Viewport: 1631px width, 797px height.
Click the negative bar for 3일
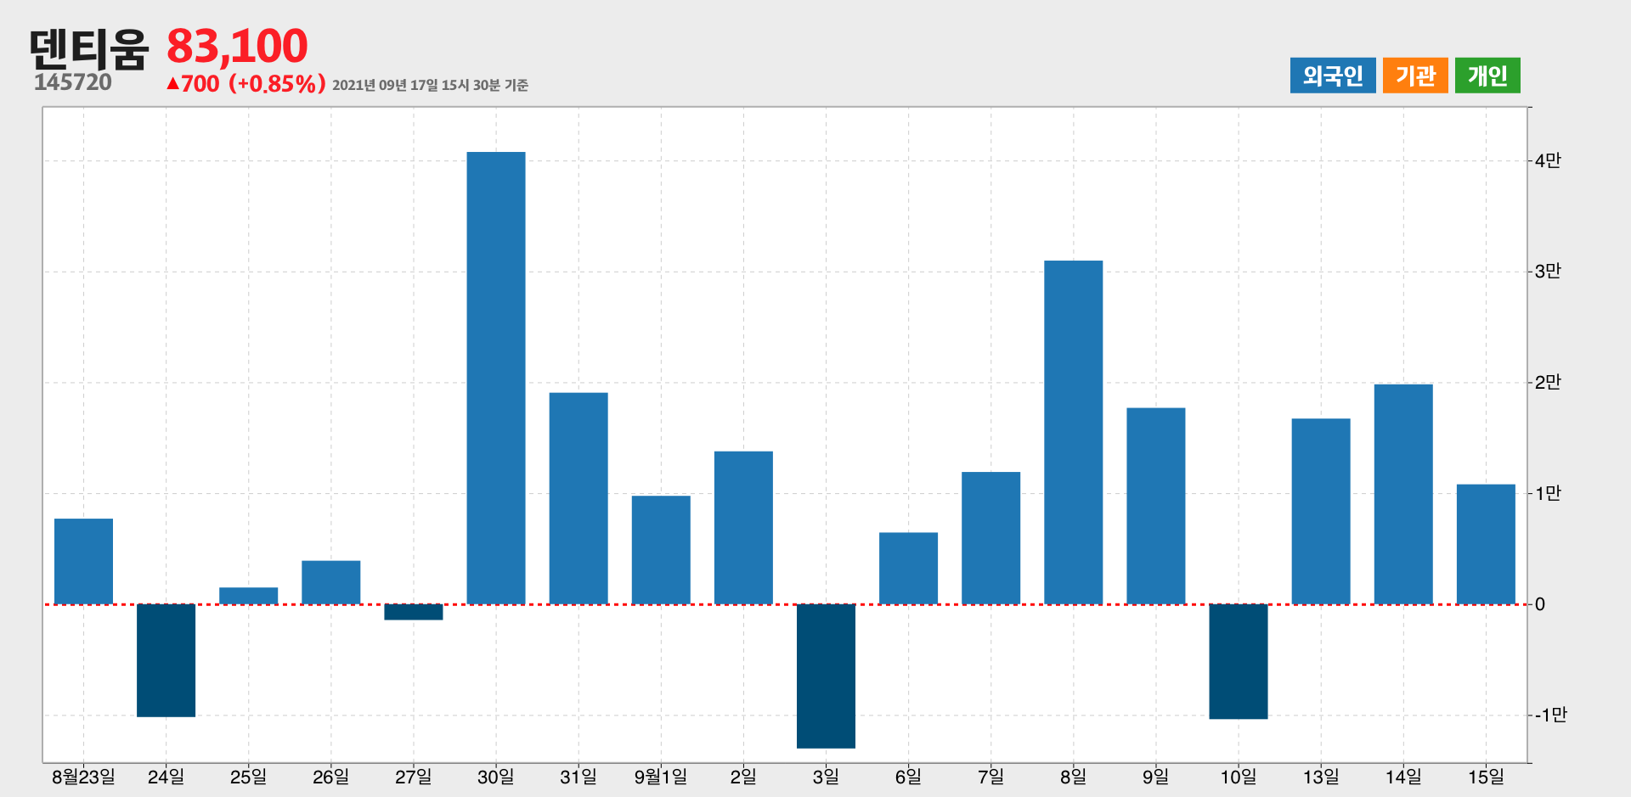pos(826,676)
